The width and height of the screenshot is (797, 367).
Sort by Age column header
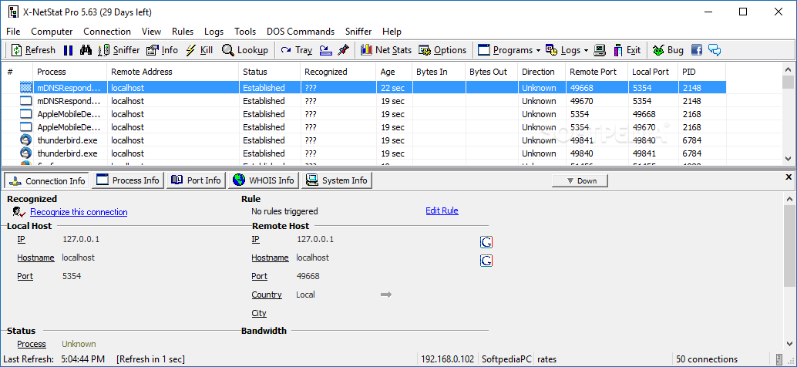394,72
